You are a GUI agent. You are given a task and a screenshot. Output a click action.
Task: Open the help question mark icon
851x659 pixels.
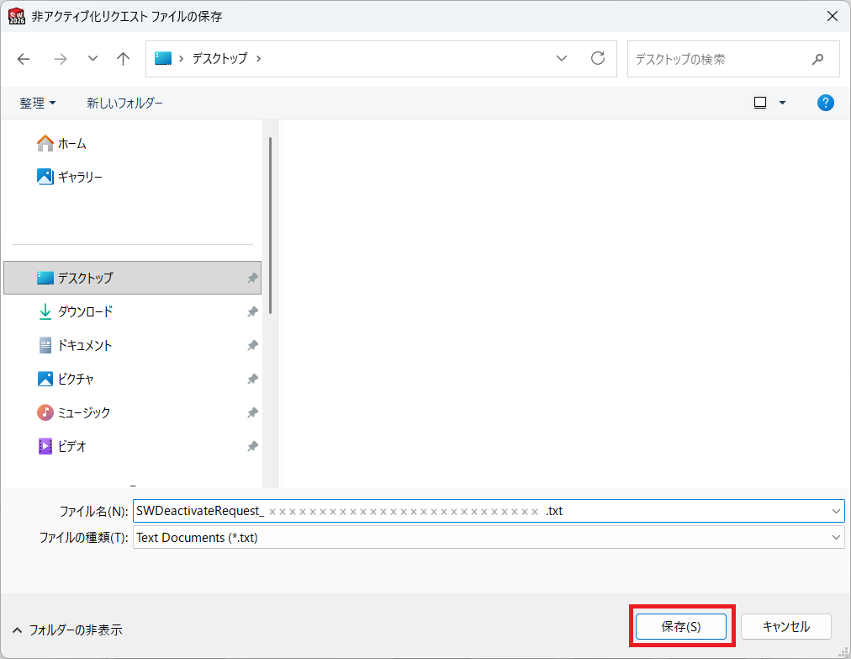825,103
